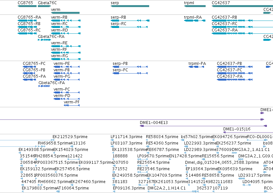Click protein verm-PF
Image resolution: width=273 pixels, height=193 pixels.
72,105
